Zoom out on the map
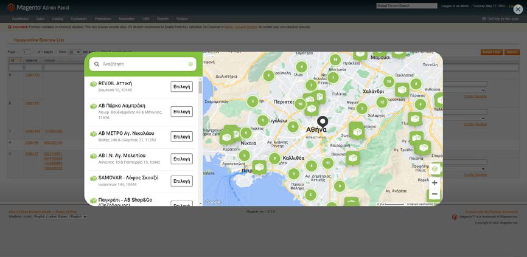 (x=434, y=194)
